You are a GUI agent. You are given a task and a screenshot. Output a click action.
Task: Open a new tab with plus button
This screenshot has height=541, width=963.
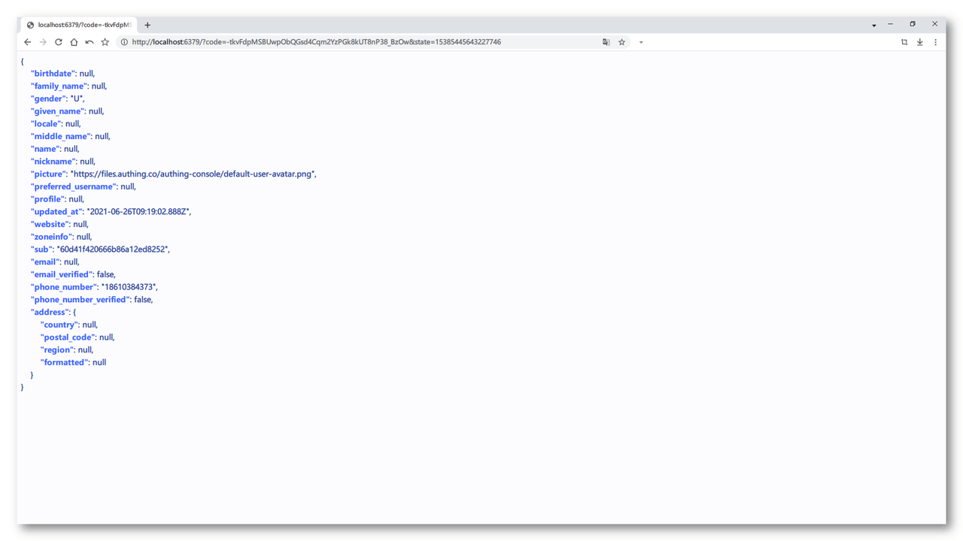pos(147,25)
